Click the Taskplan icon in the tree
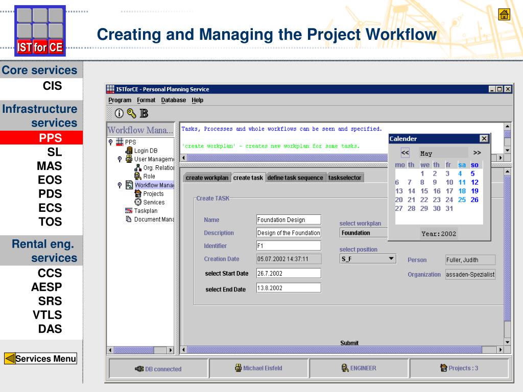 129,211
